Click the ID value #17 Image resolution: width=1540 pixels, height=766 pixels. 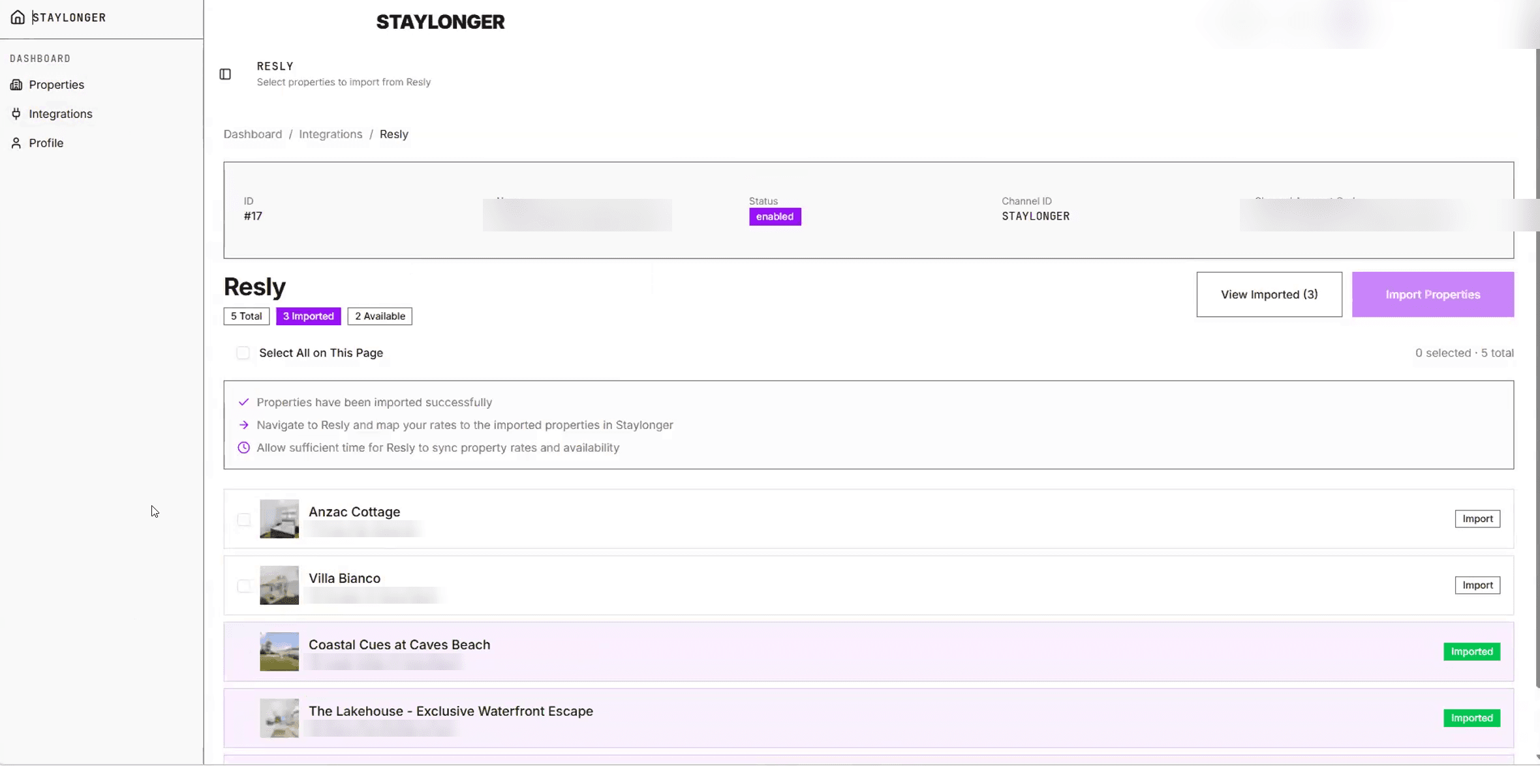253,216
